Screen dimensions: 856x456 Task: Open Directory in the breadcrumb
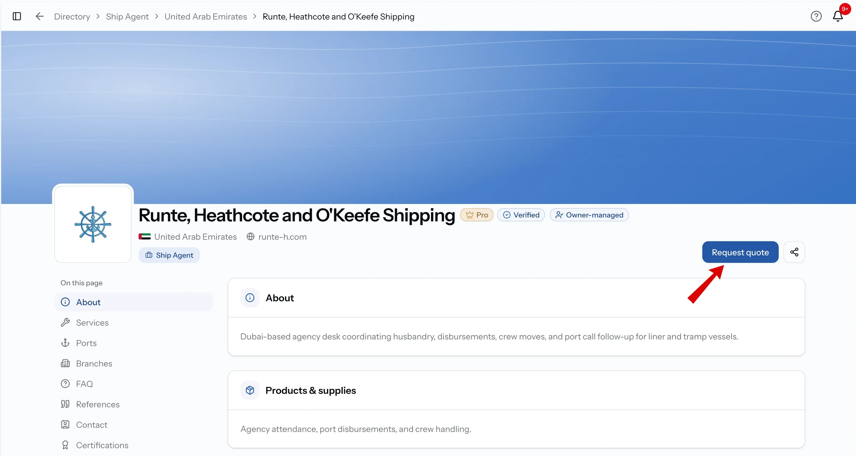[x=72, y=17]
